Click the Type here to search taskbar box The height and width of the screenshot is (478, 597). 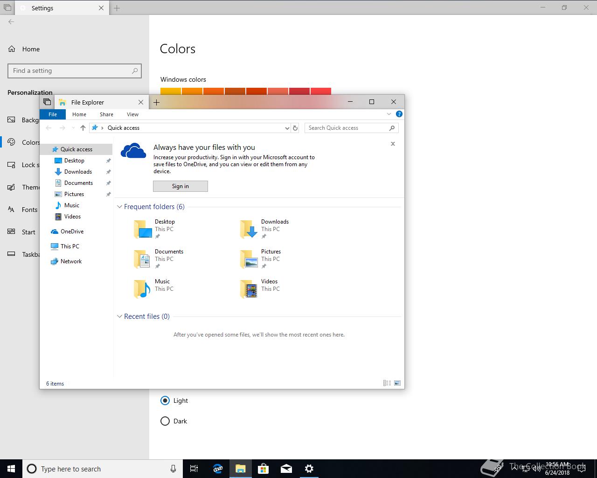102,469
